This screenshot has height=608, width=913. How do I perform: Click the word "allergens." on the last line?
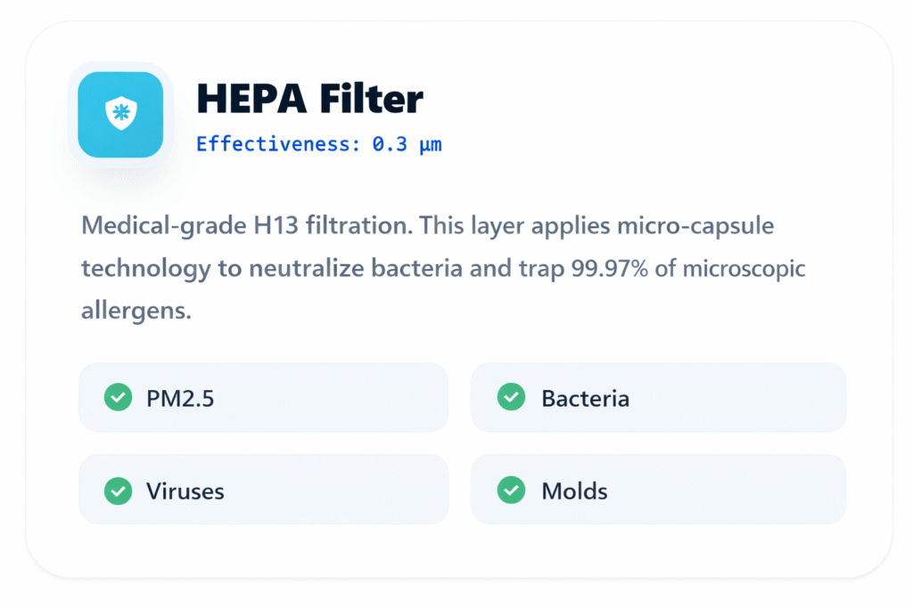[136, 312]
